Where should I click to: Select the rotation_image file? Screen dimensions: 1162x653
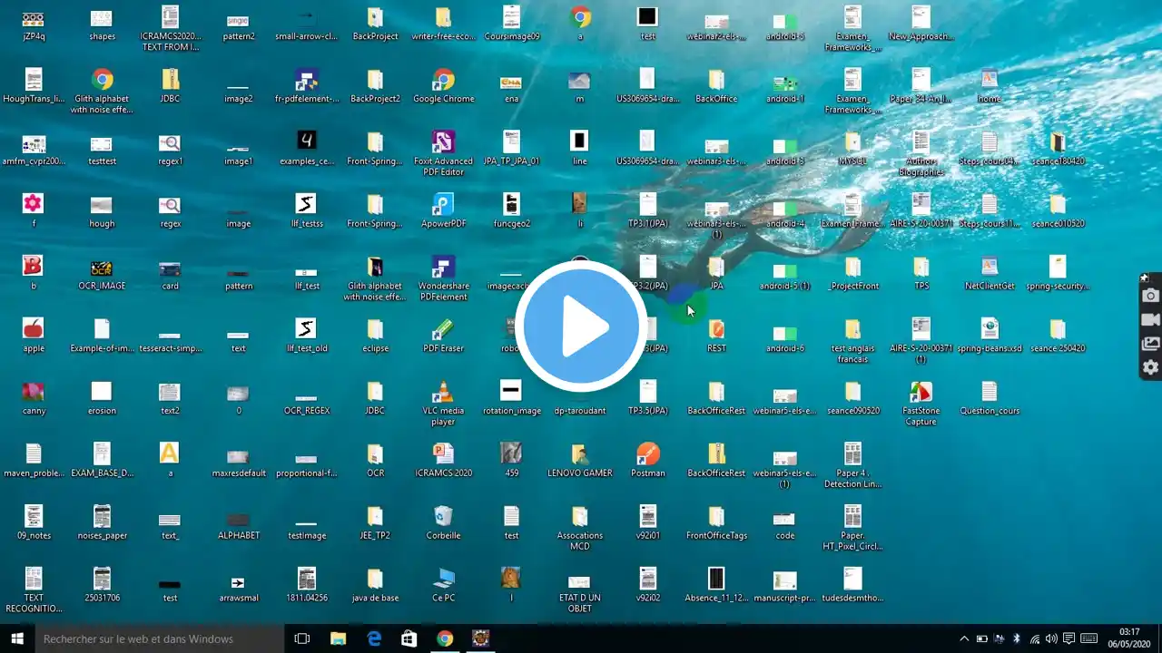click(x=512, y=399)
